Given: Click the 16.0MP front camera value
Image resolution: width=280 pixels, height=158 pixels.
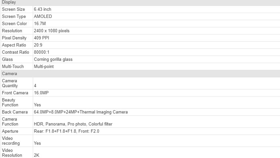Looking at the screenshot, I should 41,93.
